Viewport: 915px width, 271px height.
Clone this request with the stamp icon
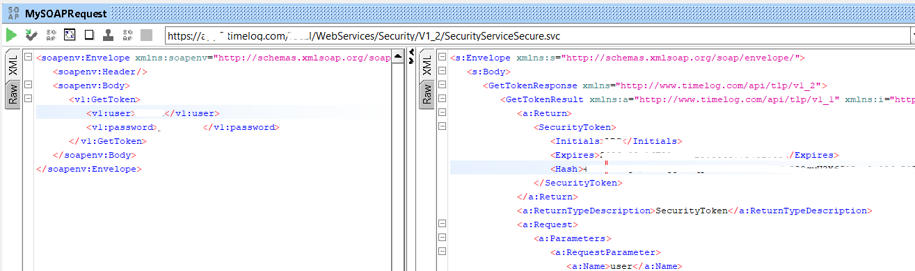pos(109,35)
